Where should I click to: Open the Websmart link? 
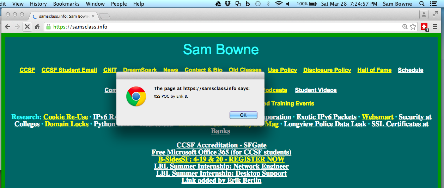(378, 117)
